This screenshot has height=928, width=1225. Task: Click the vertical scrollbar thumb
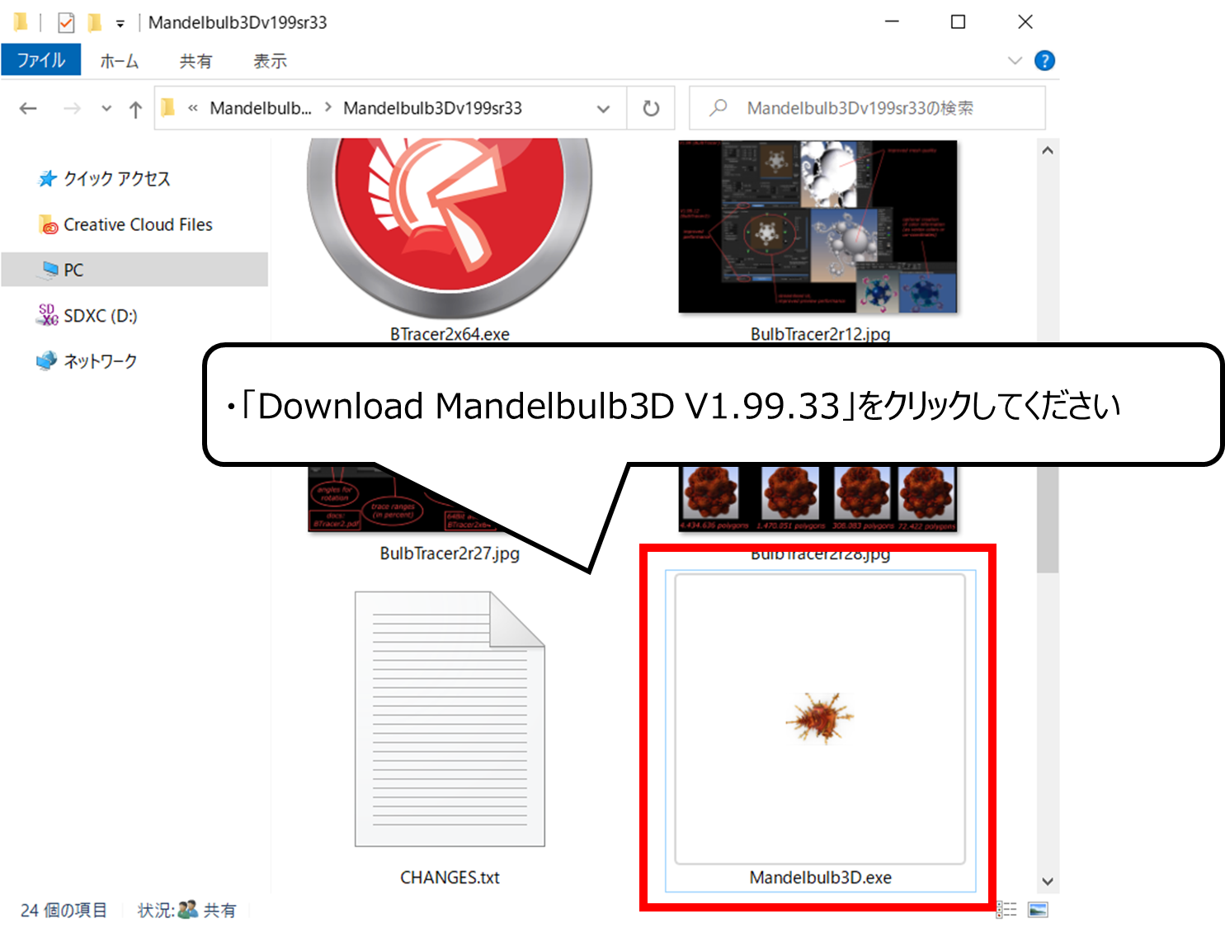point(1048,518)
